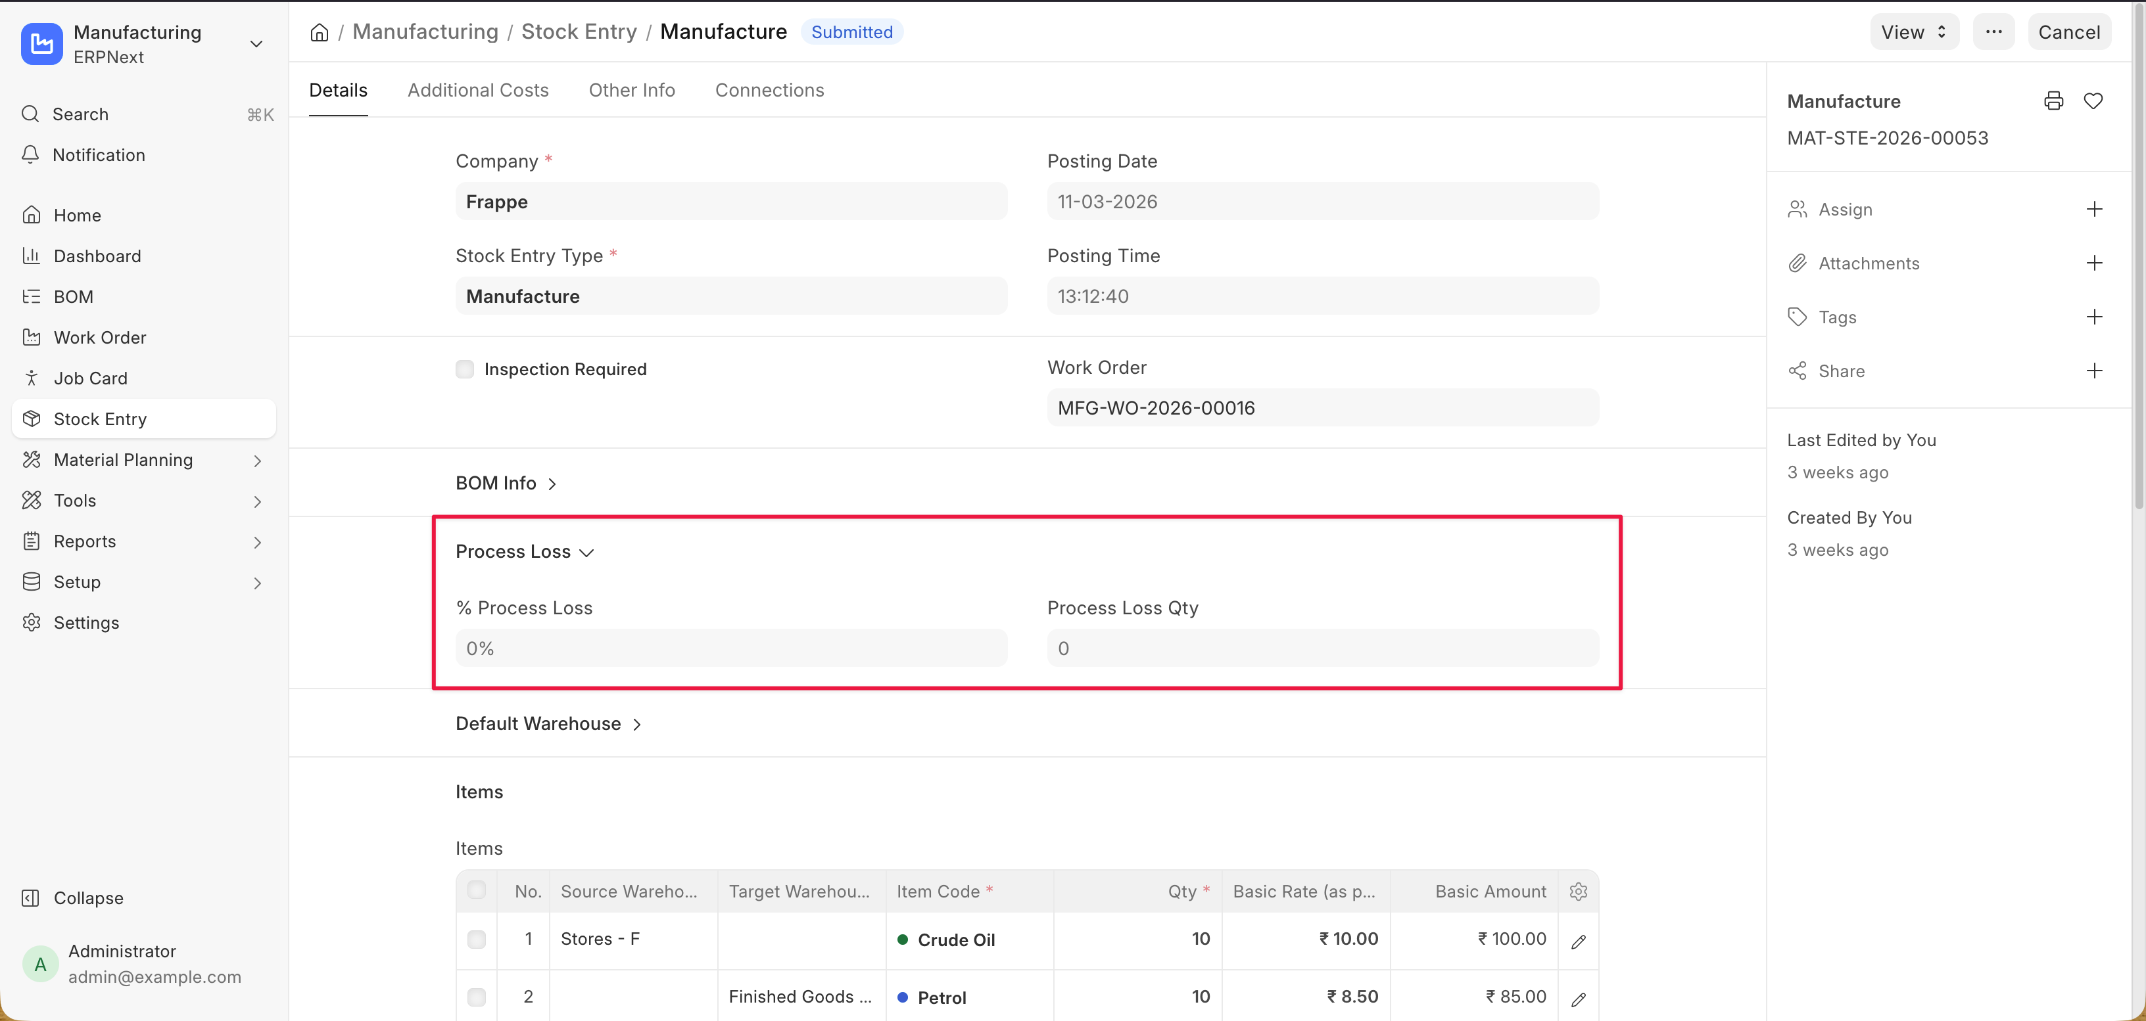The height and width of the screenshot is (1021, 2146).
Task: Collapse the Process Loss section
Action: [524, 551]
